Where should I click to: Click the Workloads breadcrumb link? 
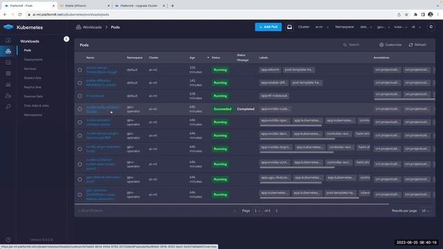point(92,27)
